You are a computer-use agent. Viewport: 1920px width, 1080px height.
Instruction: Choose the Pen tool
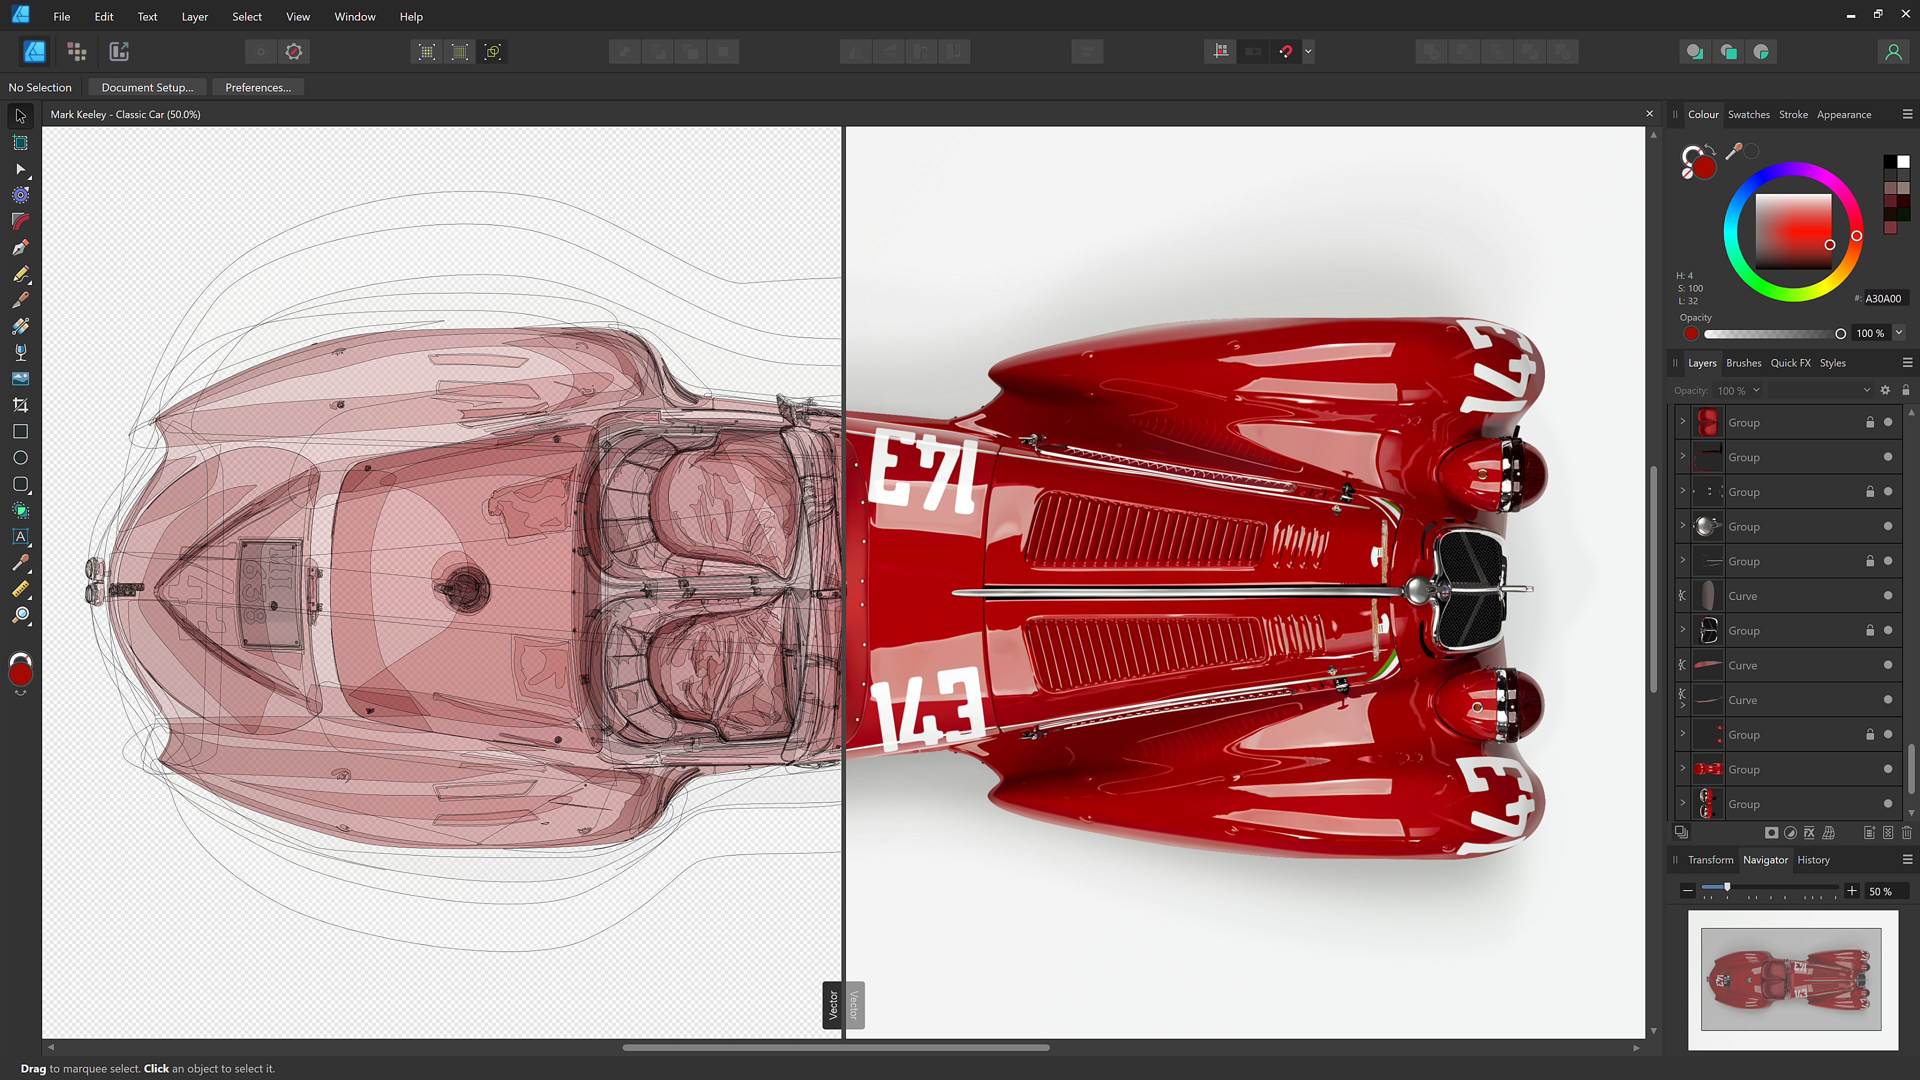20,247
